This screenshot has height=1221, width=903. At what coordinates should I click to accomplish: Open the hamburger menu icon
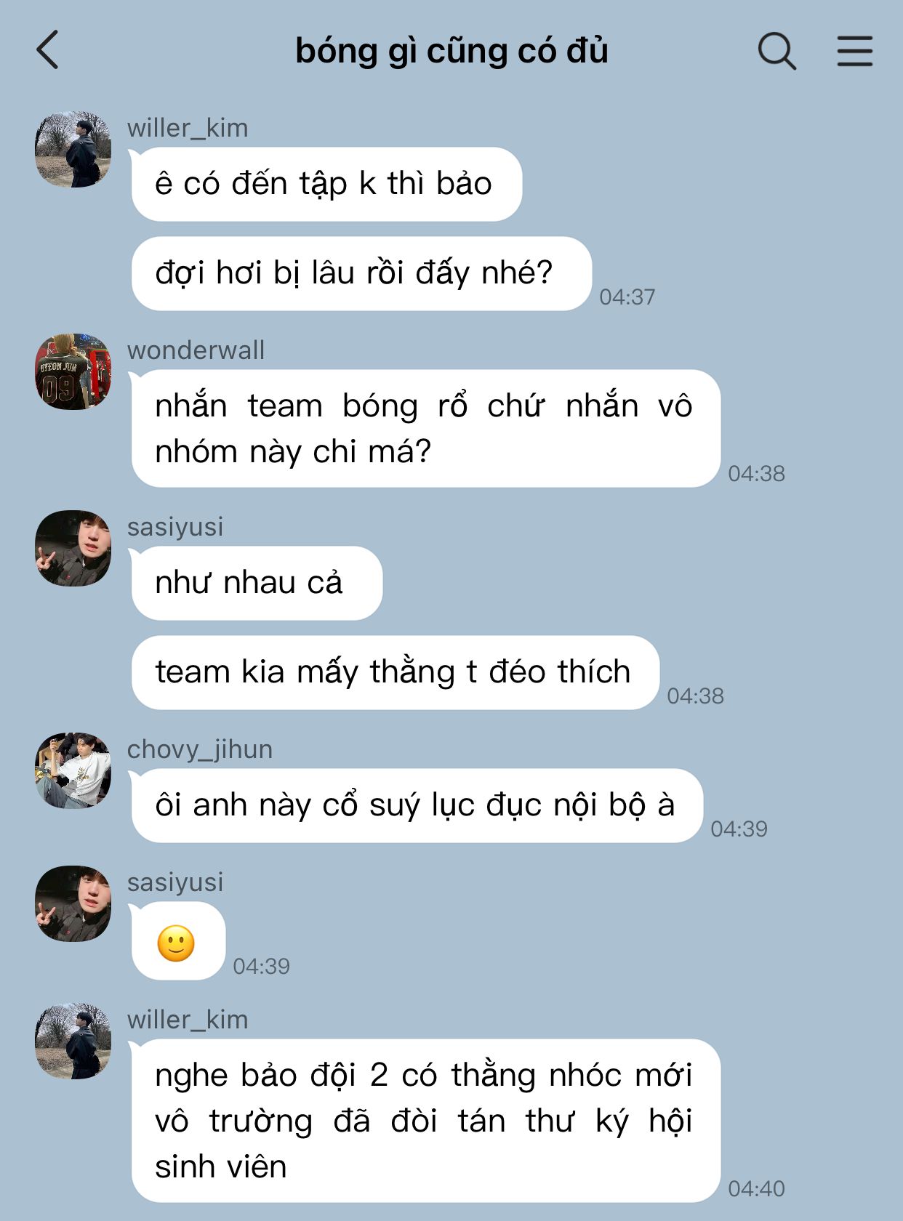854,51
